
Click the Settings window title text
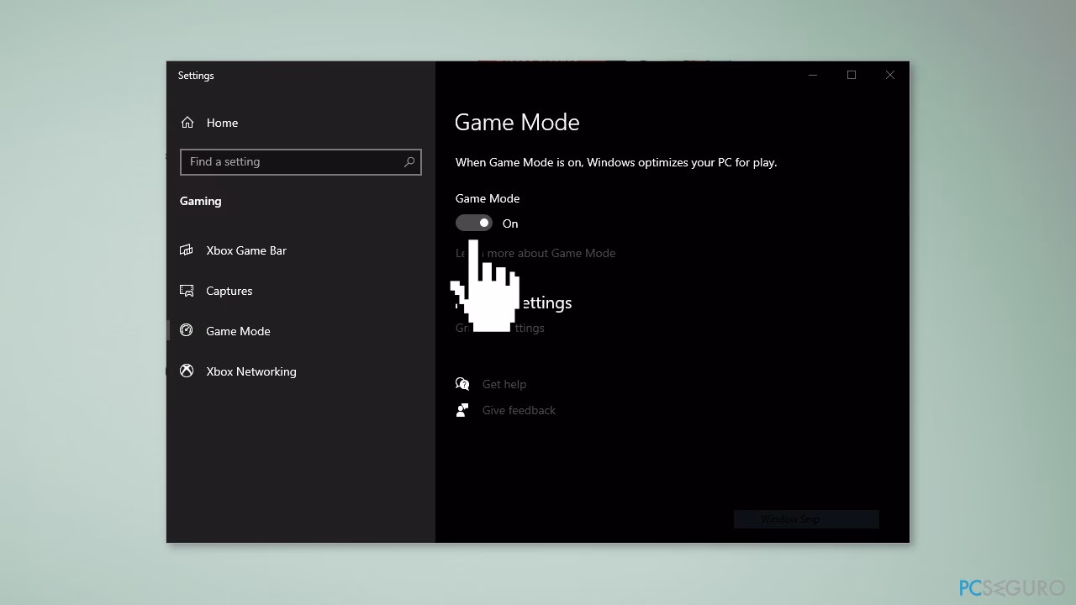point(196,76)
